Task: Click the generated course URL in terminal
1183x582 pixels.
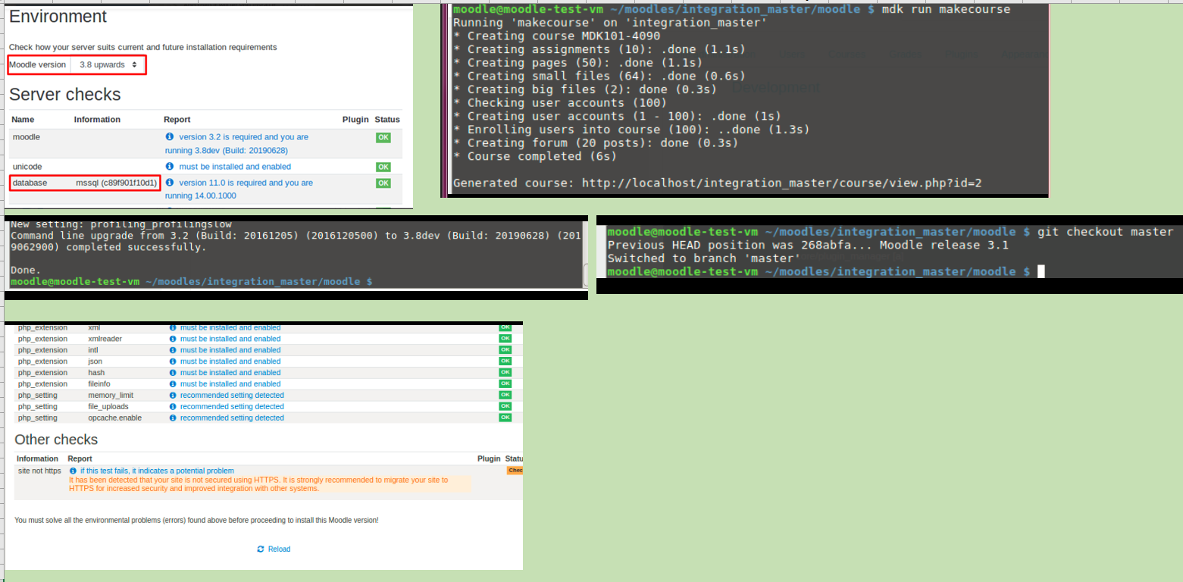Action: coord(782,183)
